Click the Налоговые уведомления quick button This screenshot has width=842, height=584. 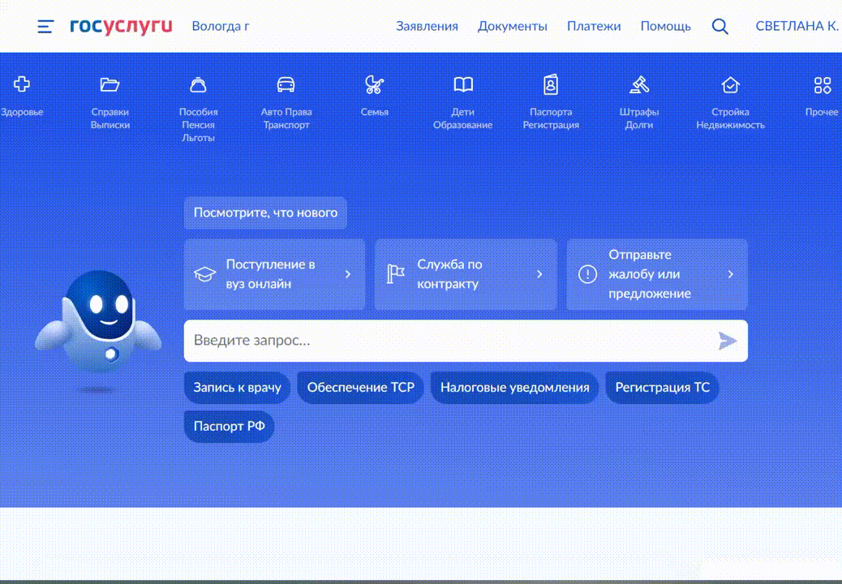coord(514,388)
